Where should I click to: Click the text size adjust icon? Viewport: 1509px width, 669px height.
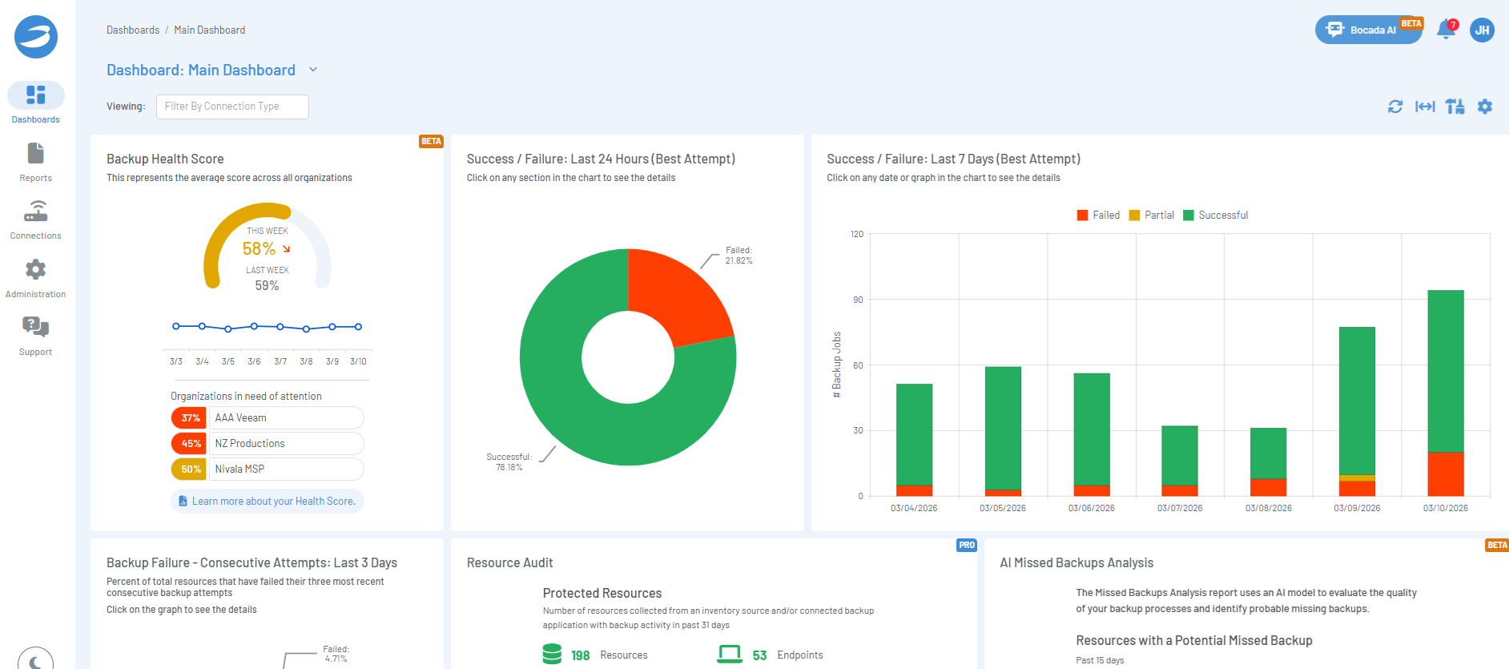(x=1455, y=107)
